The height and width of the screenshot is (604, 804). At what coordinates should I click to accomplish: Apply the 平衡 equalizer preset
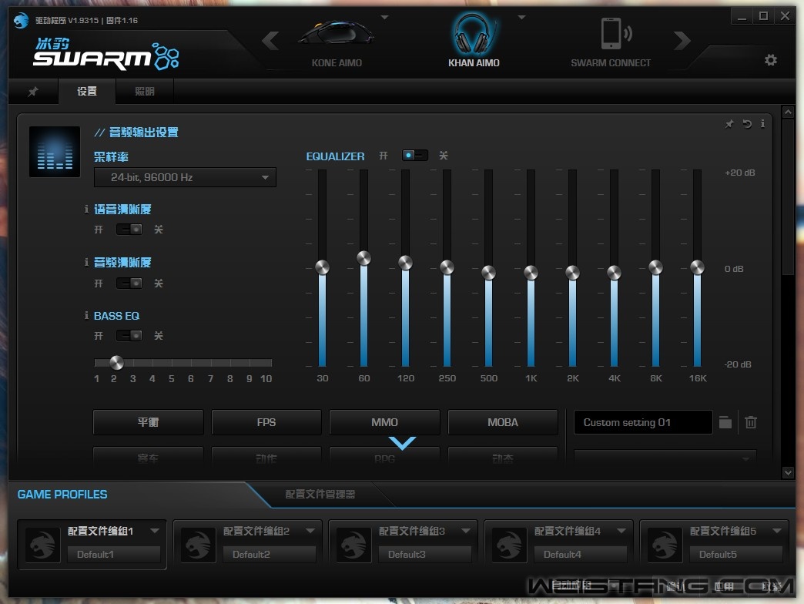148,422
